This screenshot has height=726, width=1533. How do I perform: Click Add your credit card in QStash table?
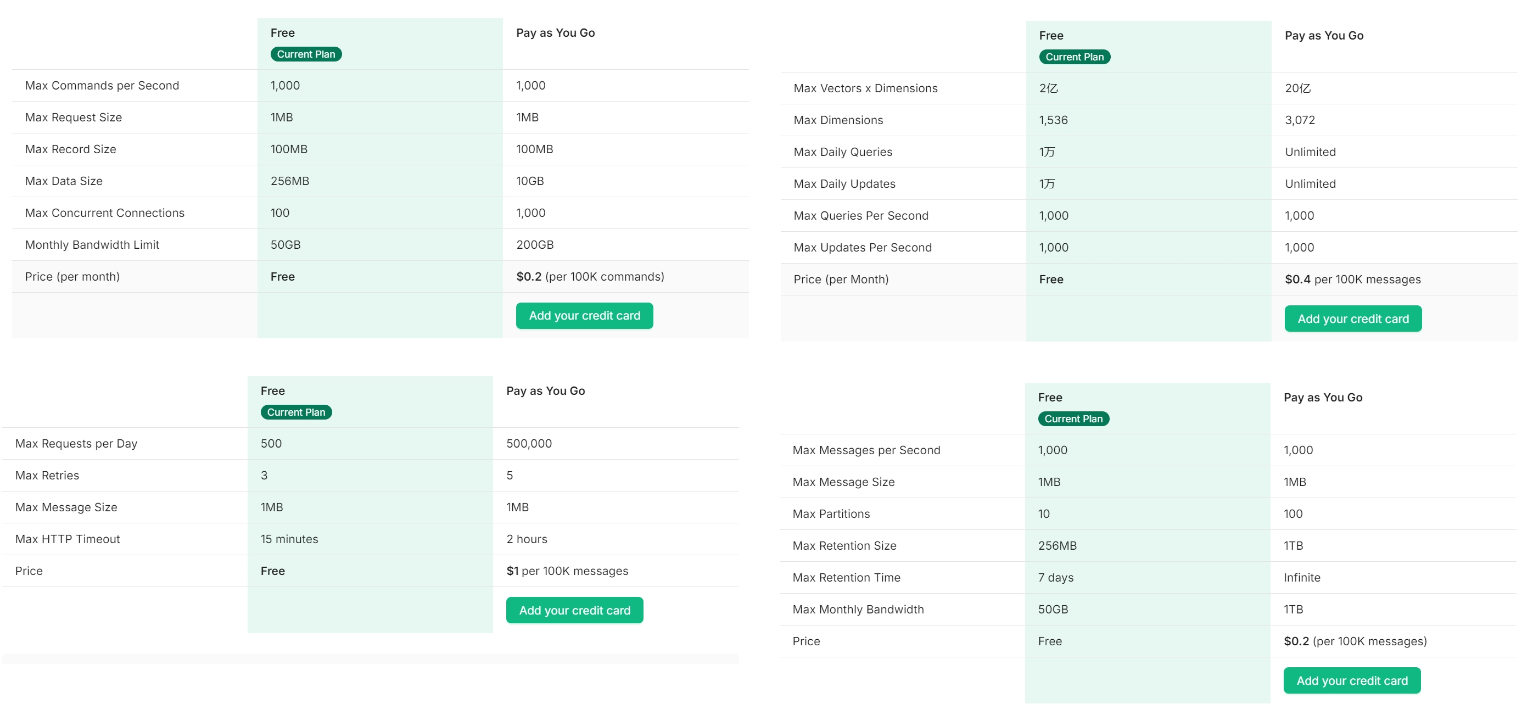click(574, 610)
